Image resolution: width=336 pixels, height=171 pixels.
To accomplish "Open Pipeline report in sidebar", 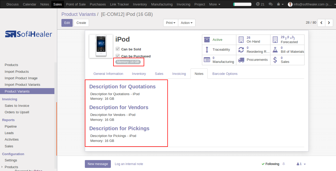I will [x=11, y=126].
